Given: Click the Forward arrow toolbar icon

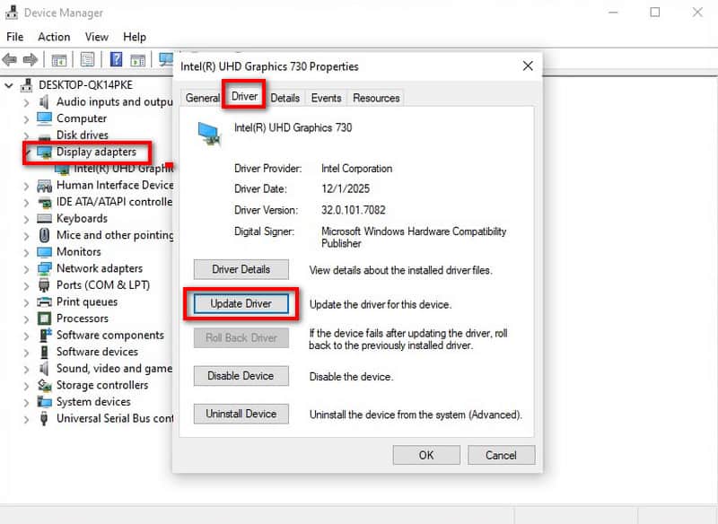Looking at the screenshot, I should coord(30,60).
